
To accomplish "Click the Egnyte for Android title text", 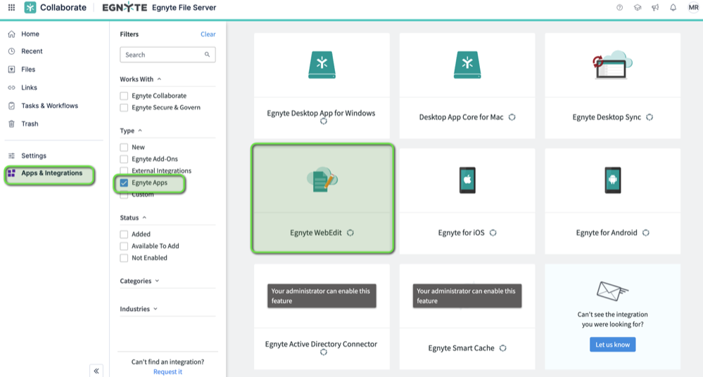I will pos(607,232).
